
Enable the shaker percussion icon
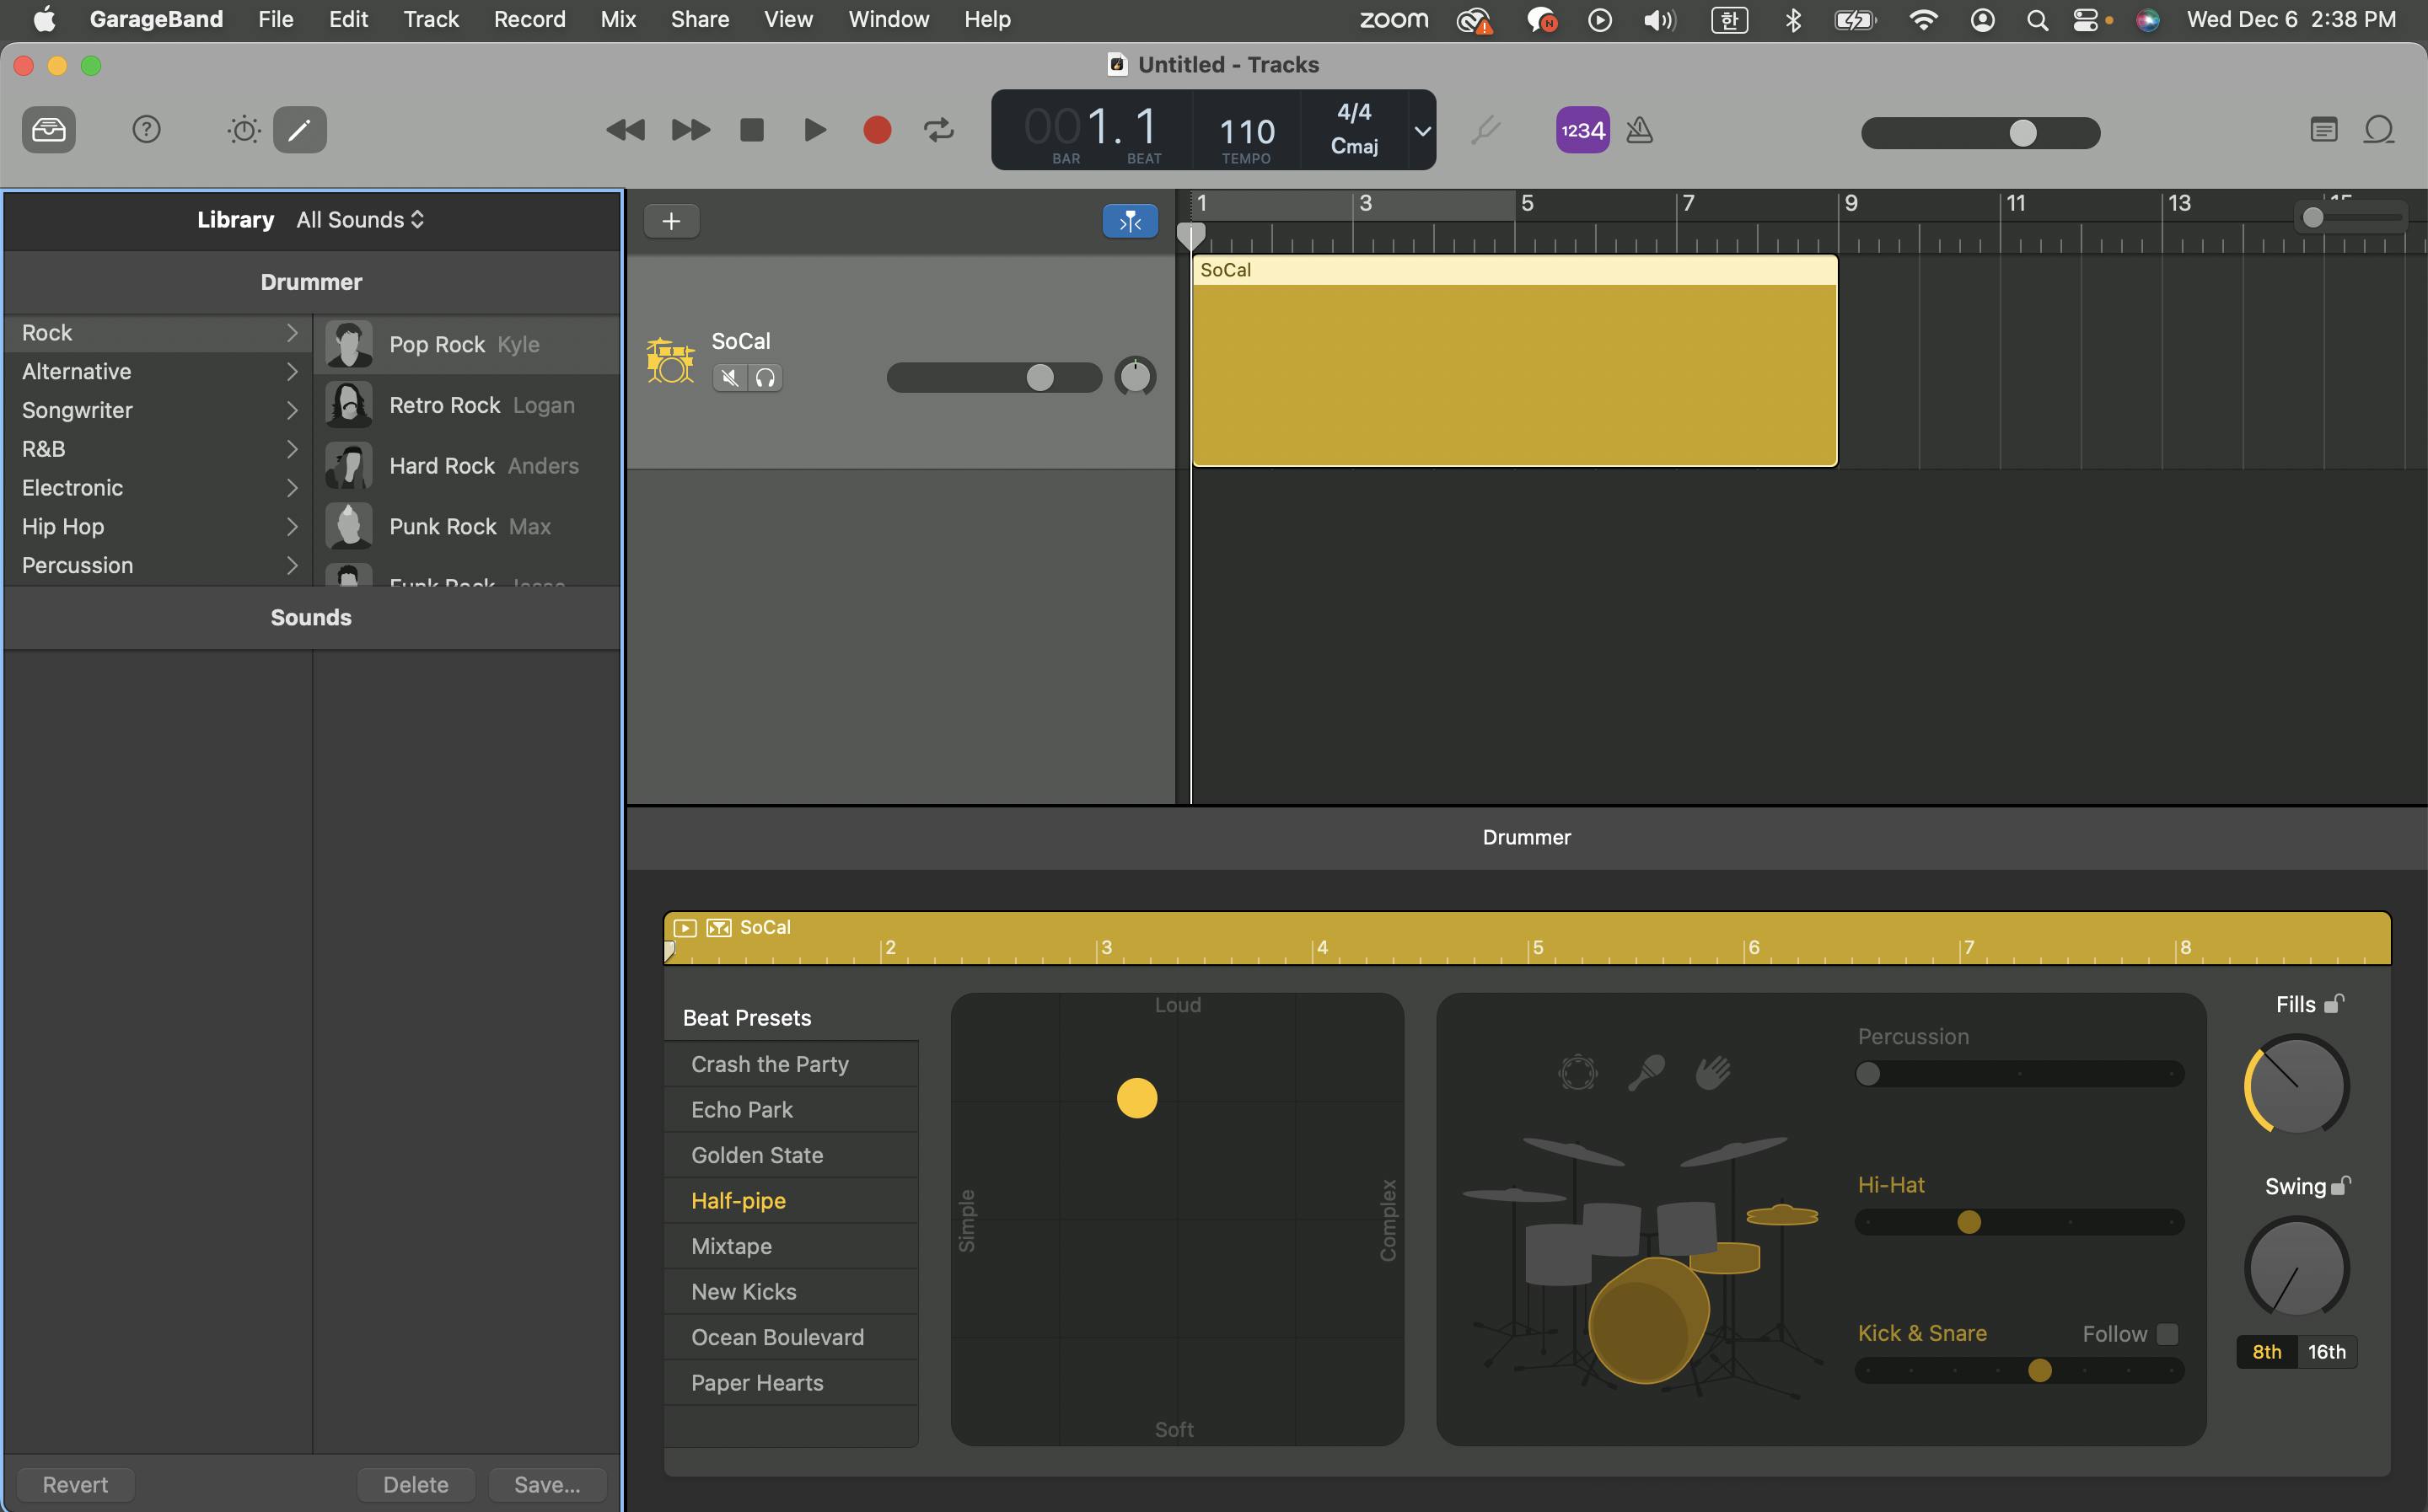coord(1646,1072)
